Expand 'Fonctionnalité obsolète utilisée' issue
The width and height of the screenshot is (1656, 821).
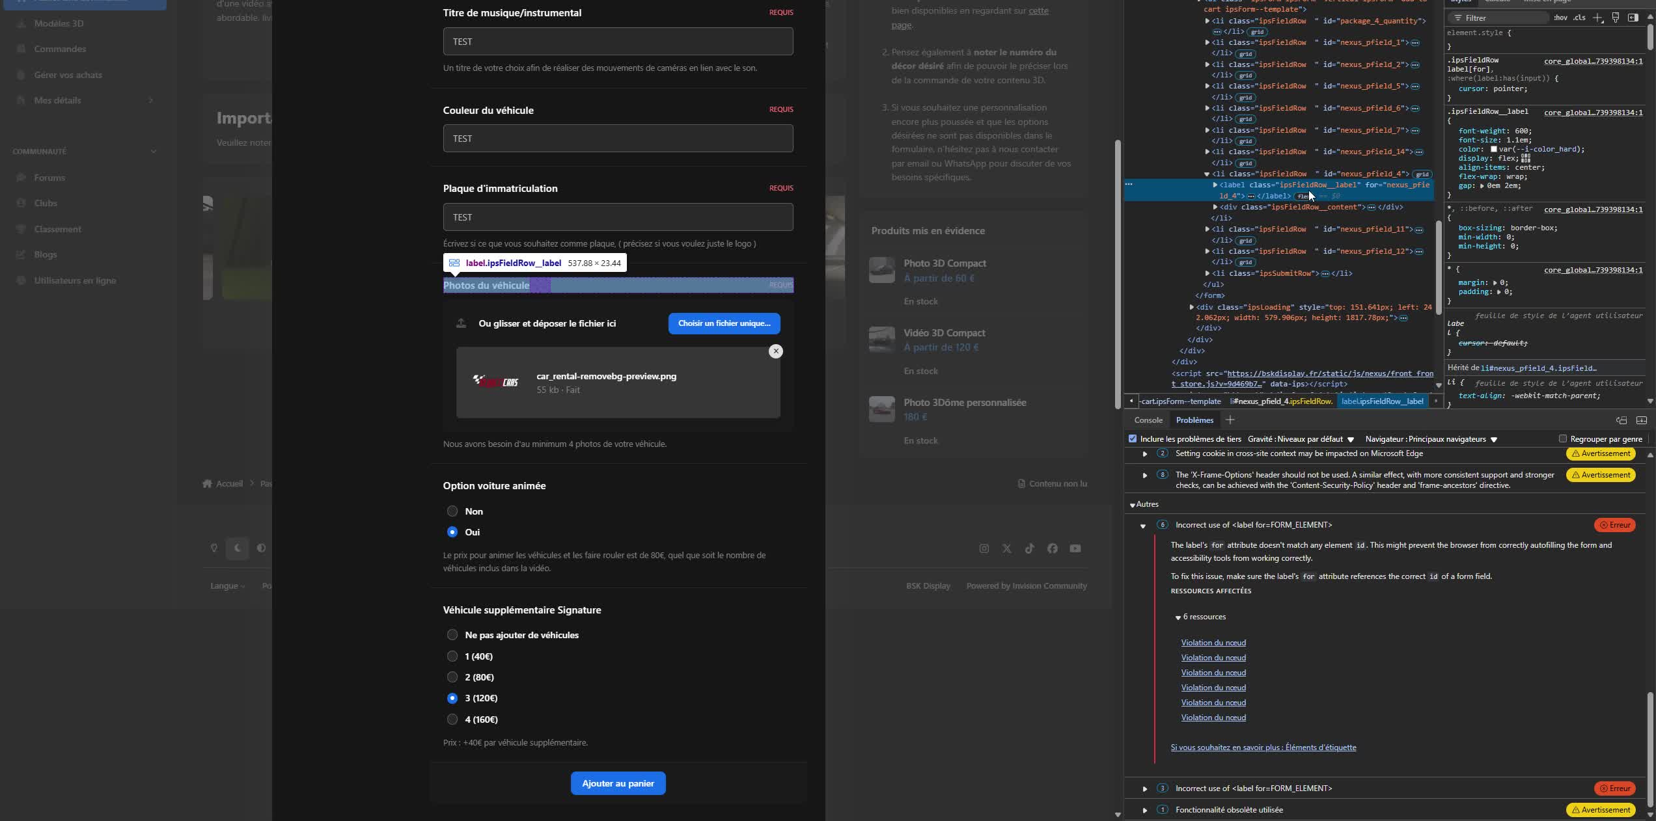1145,810
